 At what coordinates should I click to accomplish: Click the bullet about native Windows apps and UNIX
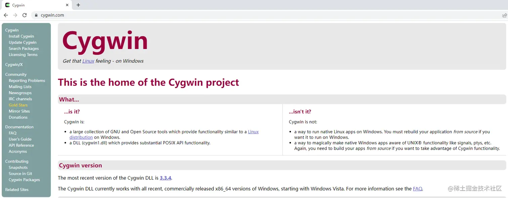[397, 146]
